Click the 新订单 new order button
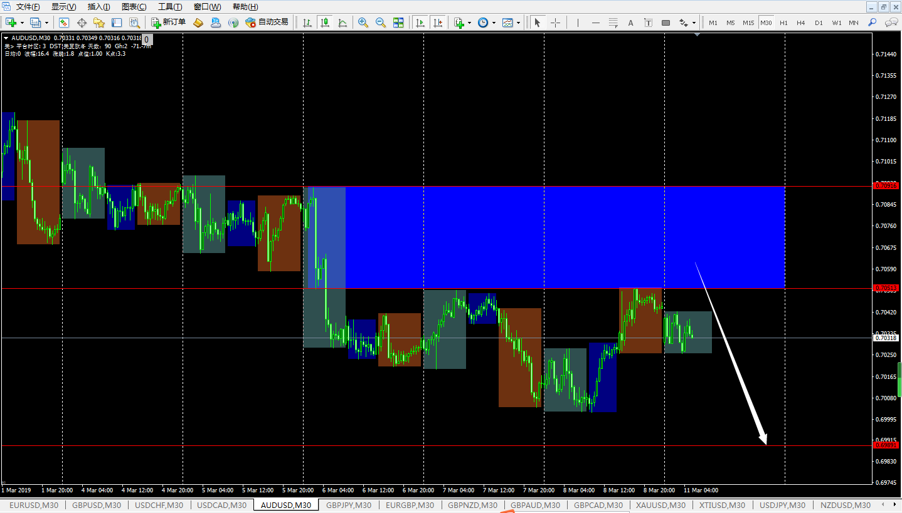This screenshot has height=513, width=902. point(169,23)
